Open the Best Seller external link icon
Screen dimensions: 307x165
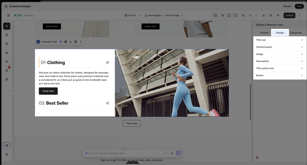tap(108, 103)
